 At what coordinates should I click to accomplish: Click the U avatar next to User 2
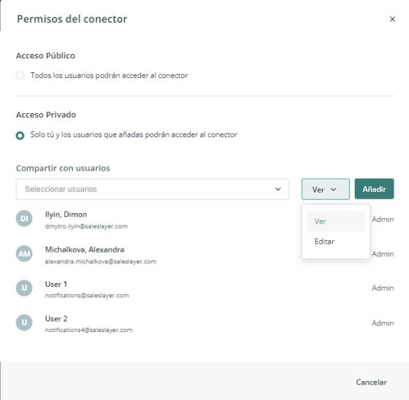coord(24,323)
